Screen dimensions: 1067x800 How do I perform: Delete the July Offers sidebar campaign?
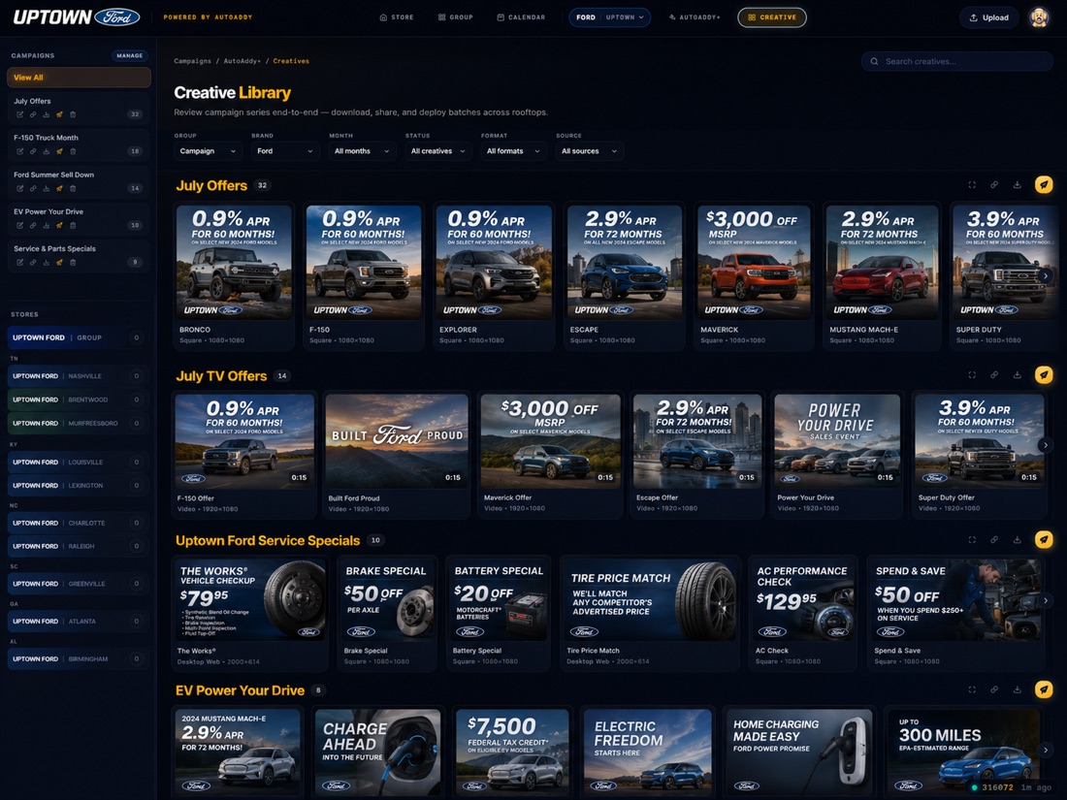[73, 114]
